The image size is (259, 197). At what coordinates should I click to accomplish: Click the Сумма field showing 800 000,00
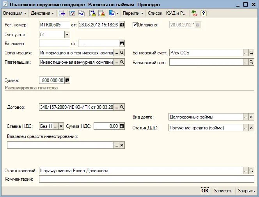point(52,80)
